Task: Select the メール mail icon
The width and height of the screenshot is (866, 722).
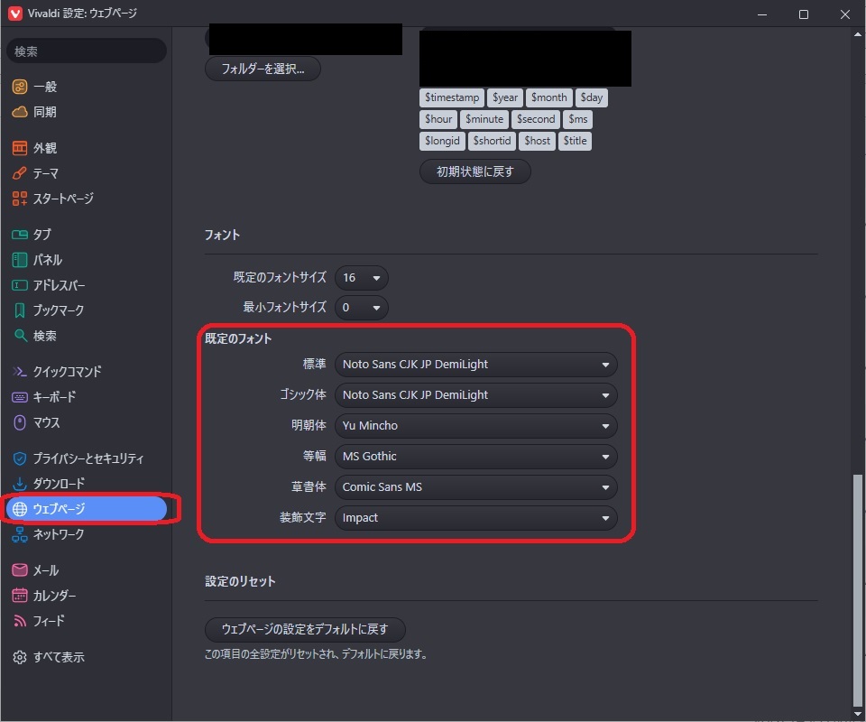Action: (20, 570)
